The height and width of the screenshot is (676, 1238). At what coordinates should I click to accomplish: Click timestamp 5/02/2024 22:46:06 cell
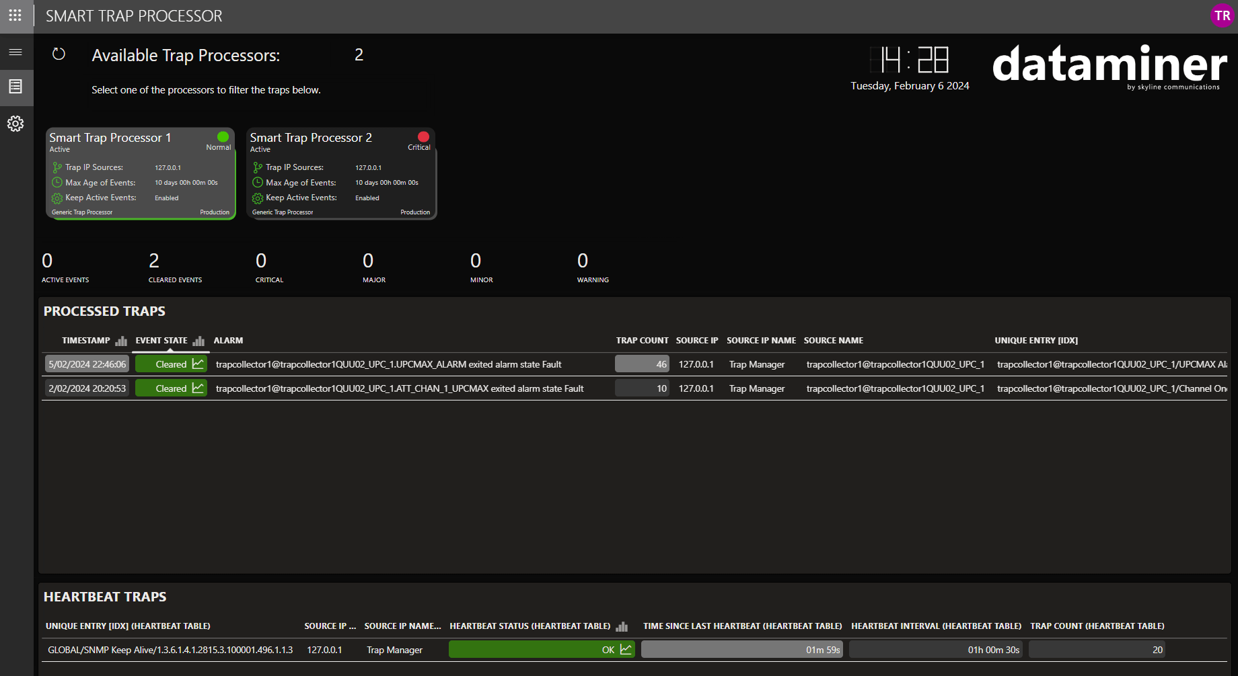coord(87,364)
